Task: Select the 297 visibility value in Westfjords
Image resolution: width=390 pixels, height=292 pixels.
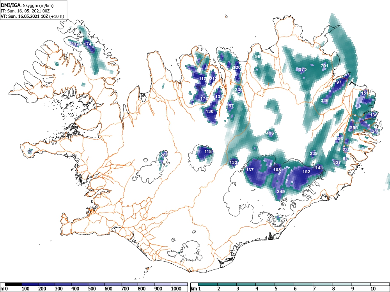Action: pos(75,44)
